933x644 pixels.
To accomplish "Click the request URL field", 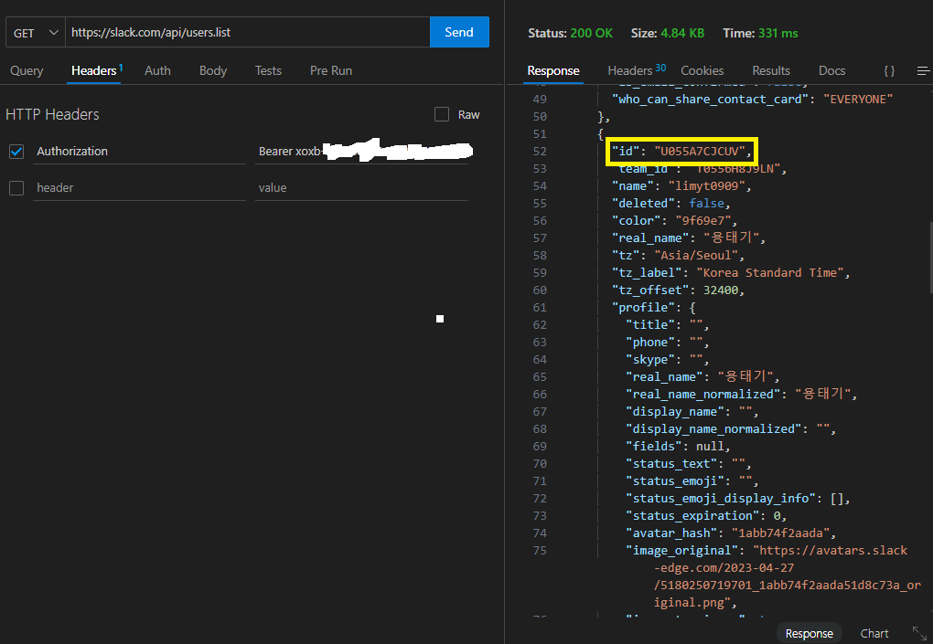I will tap(247, 33).
